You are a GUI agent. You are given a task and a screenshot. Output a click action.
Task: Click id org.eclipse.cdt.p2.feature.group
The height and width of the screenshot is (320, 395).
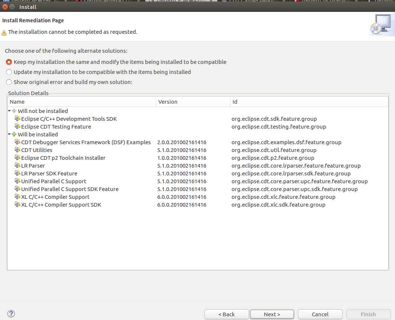point(273,158)
